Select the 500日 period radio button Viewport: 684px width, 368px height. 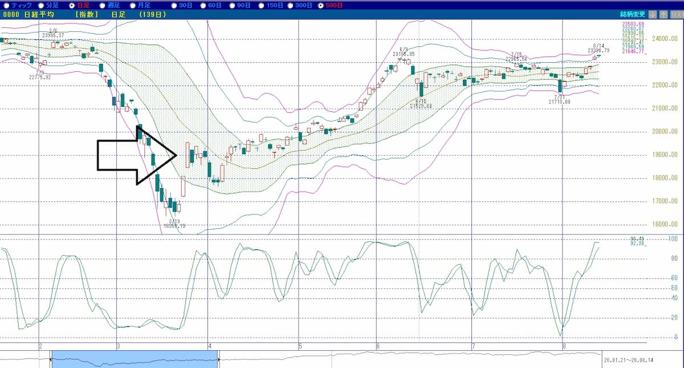[321, 5]
